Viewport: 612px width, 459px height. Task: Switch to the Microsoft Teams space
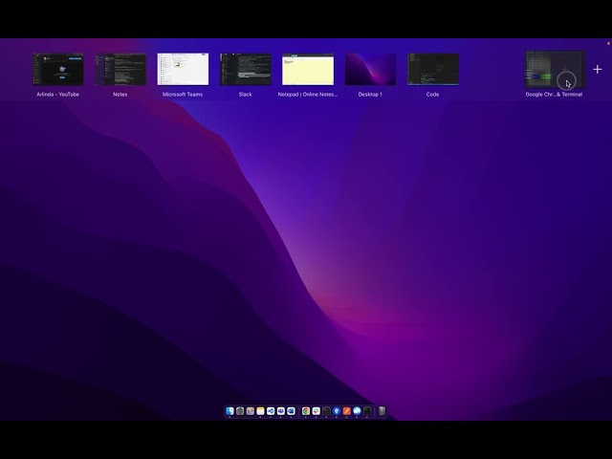pos(183,69)
